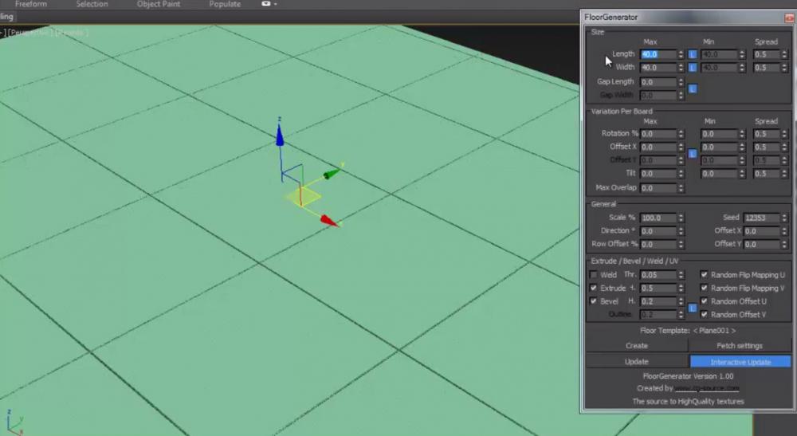
Task: Click the Max Overlap spinner arrows
Action: [681, 188]
